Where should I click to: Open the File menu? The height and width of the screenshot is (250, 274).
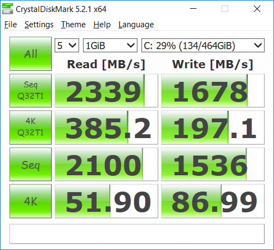[10, 25]
